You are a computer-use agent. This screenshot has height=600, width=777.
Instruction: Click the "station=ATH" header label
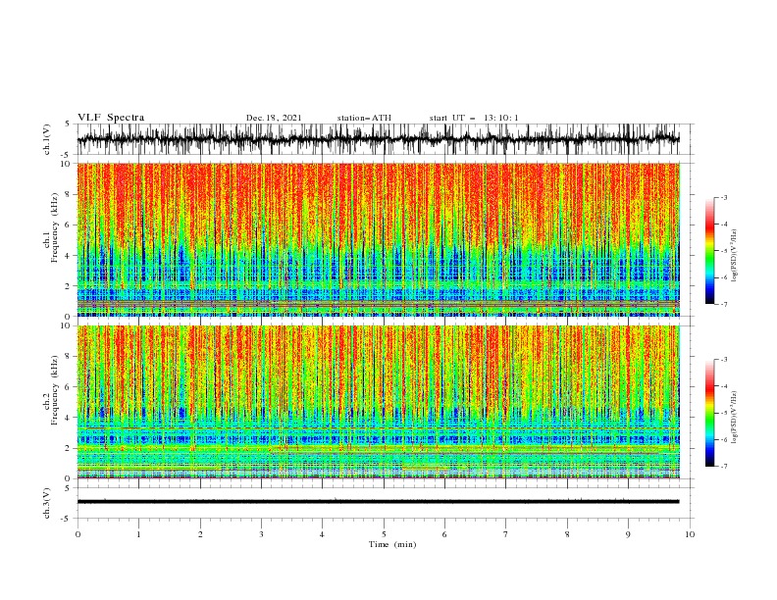coord(364,118)
